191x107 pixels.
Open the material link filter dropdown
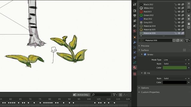tap(188, 40)
